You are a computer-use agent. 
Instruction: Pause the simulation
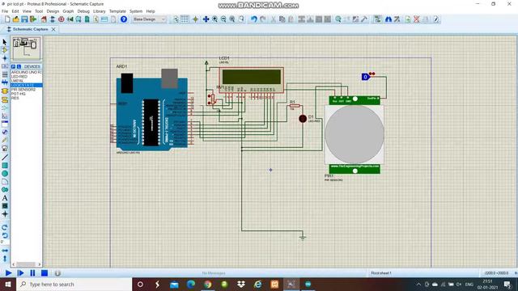click(x=32, y=273)
